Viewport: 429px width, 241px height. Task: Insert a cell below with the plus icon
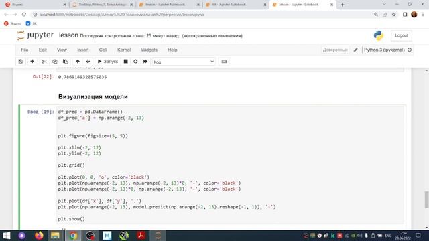(x=32, y=62)
